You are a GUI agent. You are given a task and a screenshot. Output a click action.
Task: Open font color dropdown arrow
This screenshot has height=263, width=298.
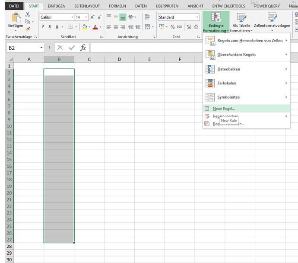pos(101,27)
